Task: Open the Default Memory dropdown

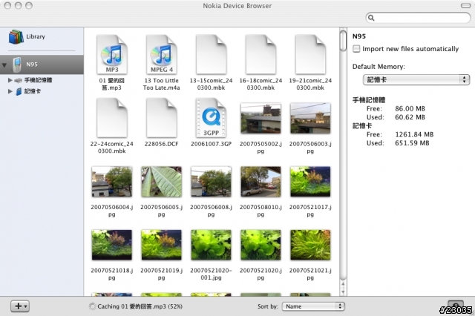Action: (x=416, y=80)
